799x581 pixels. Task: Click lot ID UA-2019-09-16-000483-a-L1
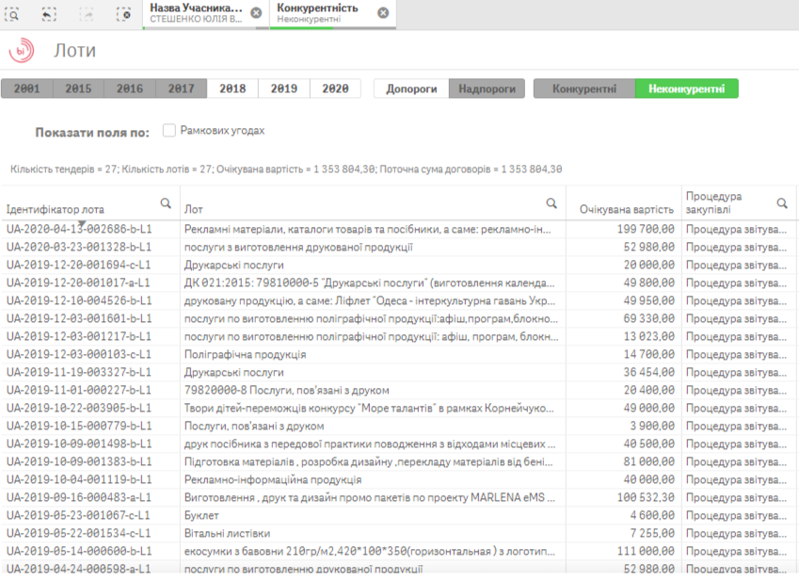point(79,497)
